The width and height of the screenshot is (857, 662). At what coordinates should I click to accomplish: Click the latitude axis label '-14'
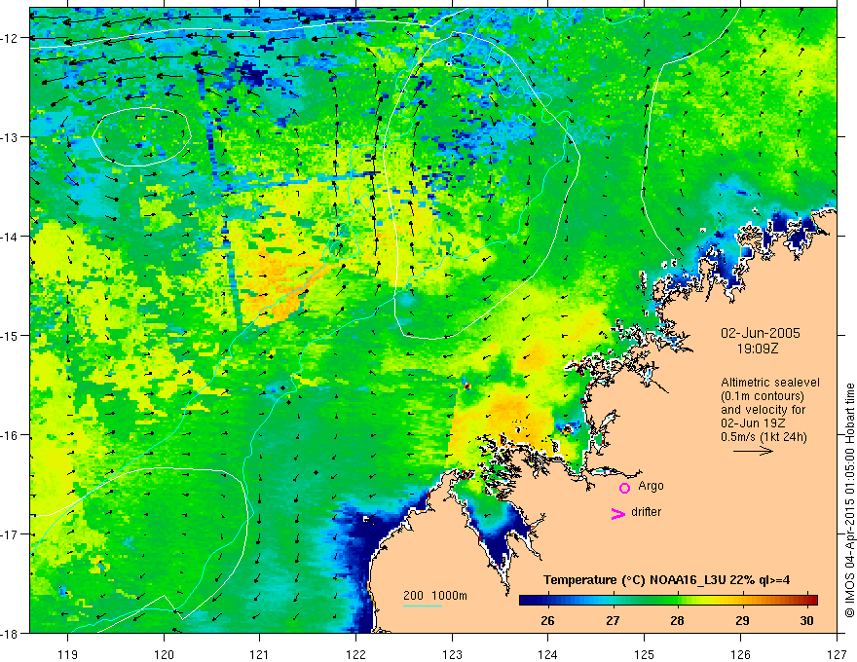click(11, 237)
